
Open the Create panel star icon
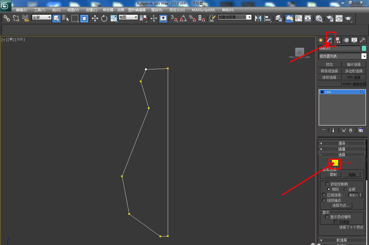coord(321,40)
